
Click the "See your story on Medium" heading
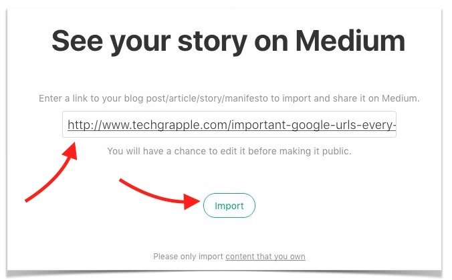(x=228, y=41)
